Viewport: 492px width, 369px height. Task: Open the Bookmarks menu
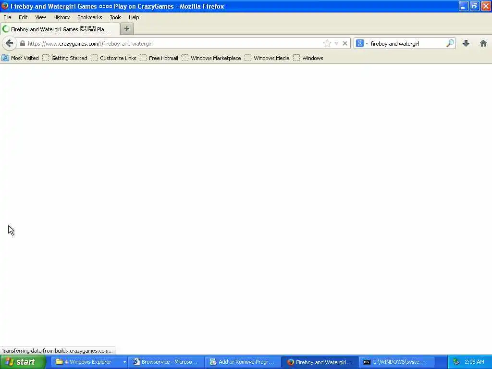click(x=90, y=17)
